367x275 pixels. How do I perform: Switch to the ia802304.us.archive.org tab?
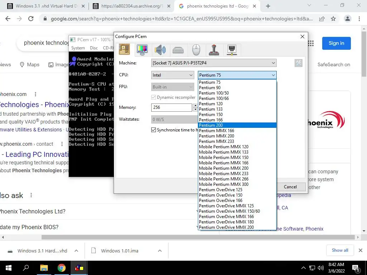pyautogui.click(x=132, y=6)
